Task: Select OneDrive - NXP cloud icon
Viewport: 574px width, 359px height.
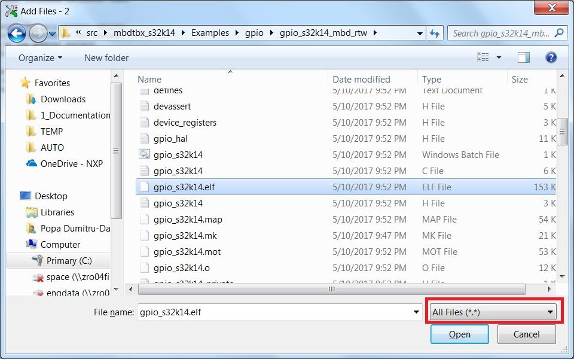Action: coord(32,163)
